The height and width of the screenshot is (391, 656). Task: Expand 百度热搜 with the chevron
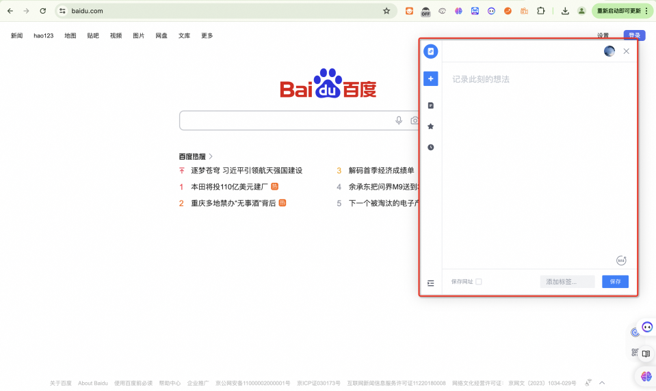point(211,156)
